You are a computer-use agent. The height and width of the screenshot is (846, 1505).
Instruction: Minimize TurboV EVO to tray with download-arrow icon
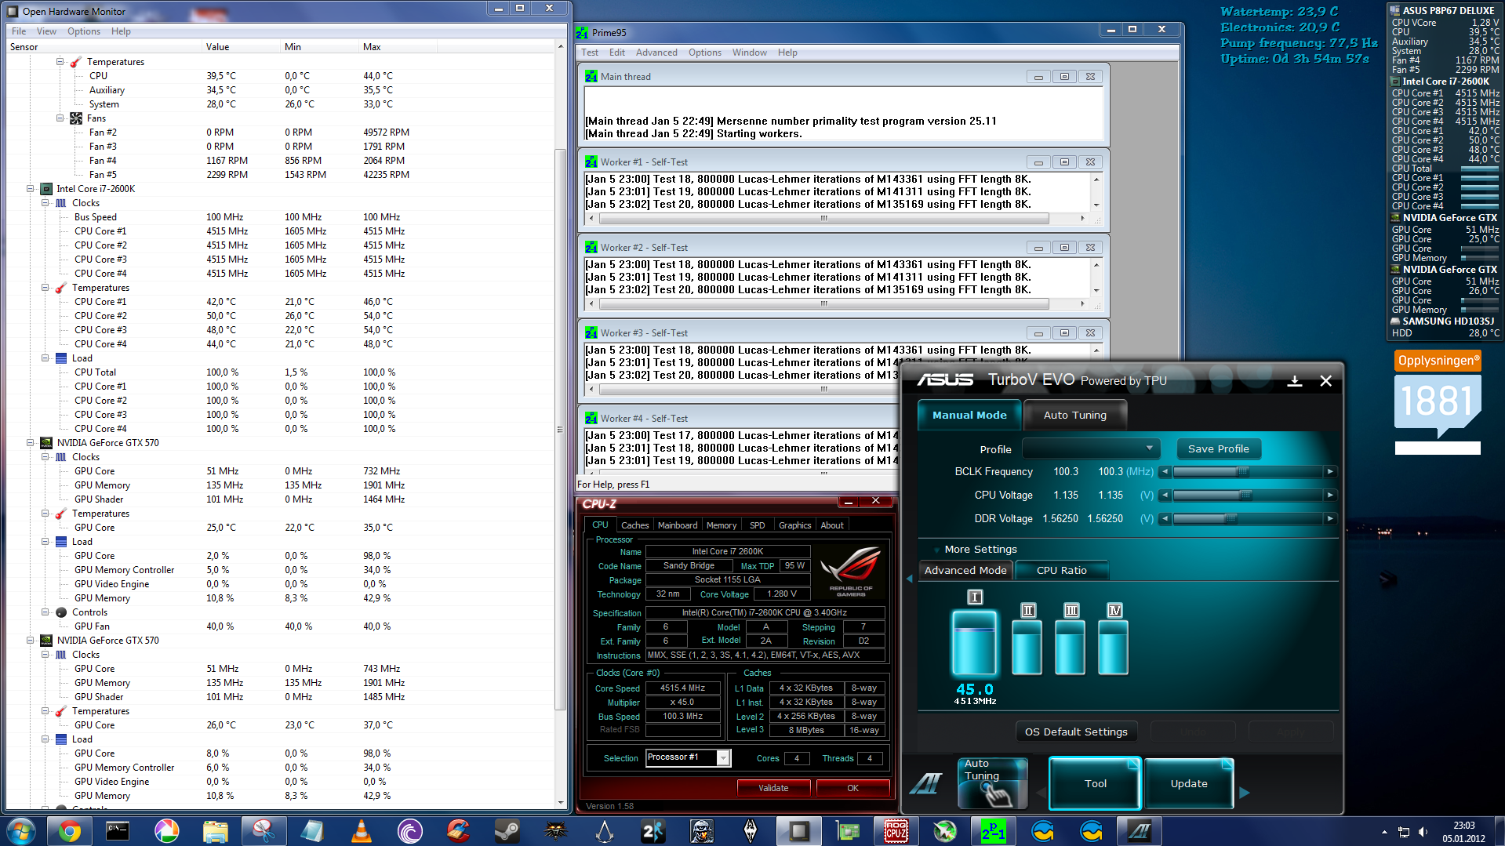click(1295, 381)
